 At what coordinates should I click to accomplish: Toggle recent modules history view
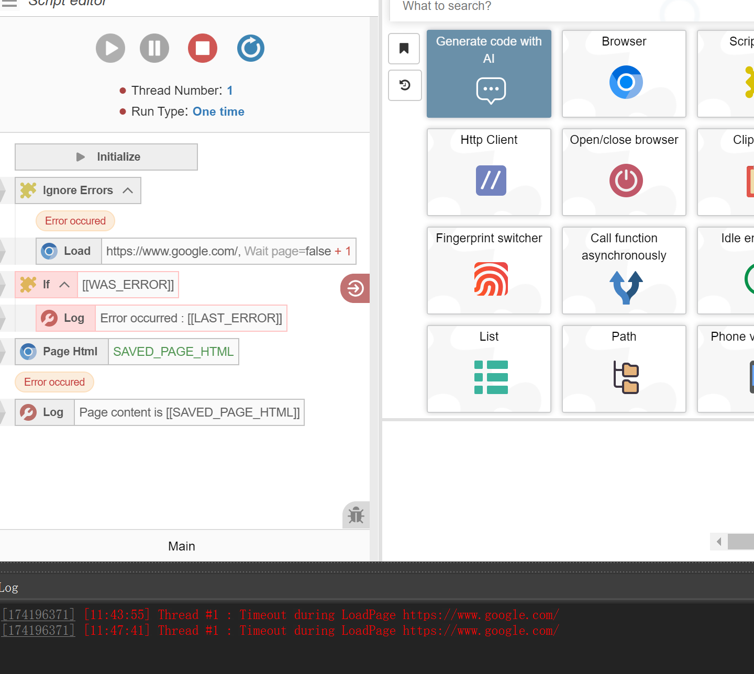404,85
